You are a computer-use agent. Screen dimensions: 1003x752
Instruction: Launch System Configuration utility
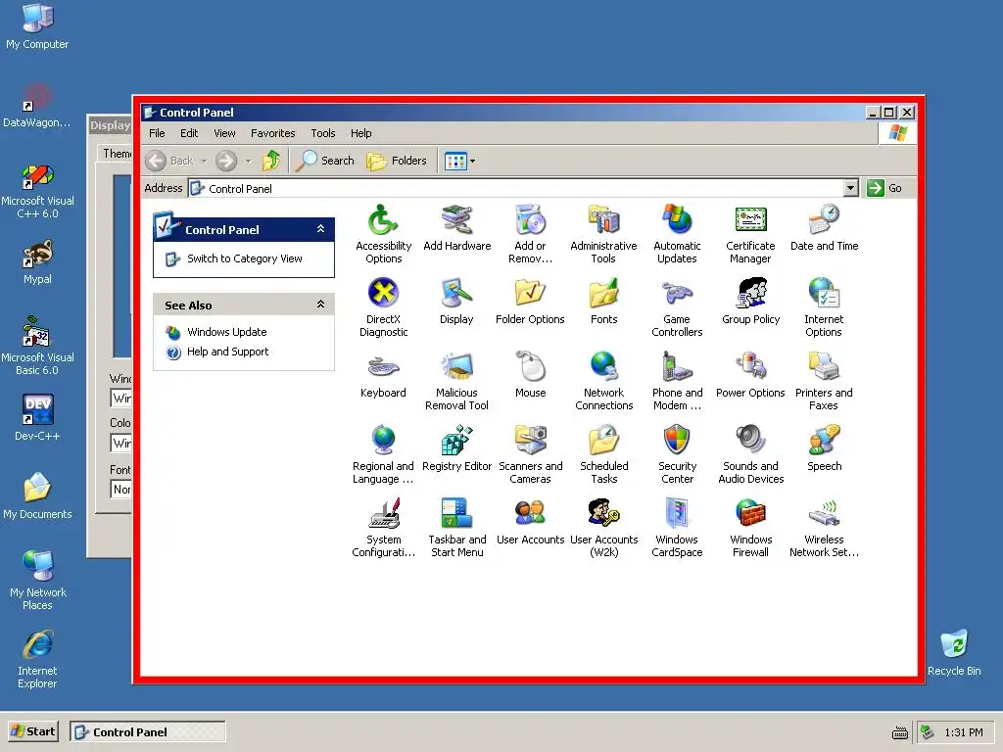coord(383,528)
